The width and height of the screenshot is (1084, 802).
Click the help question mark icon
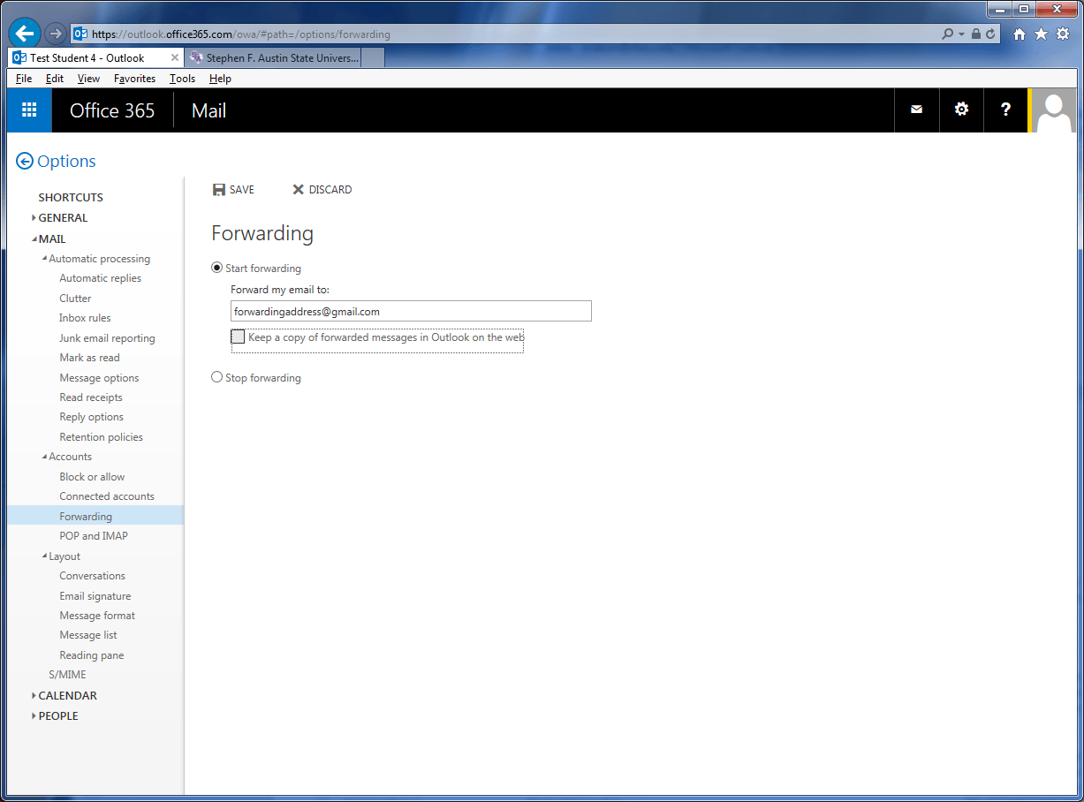tap(1005, 110)
